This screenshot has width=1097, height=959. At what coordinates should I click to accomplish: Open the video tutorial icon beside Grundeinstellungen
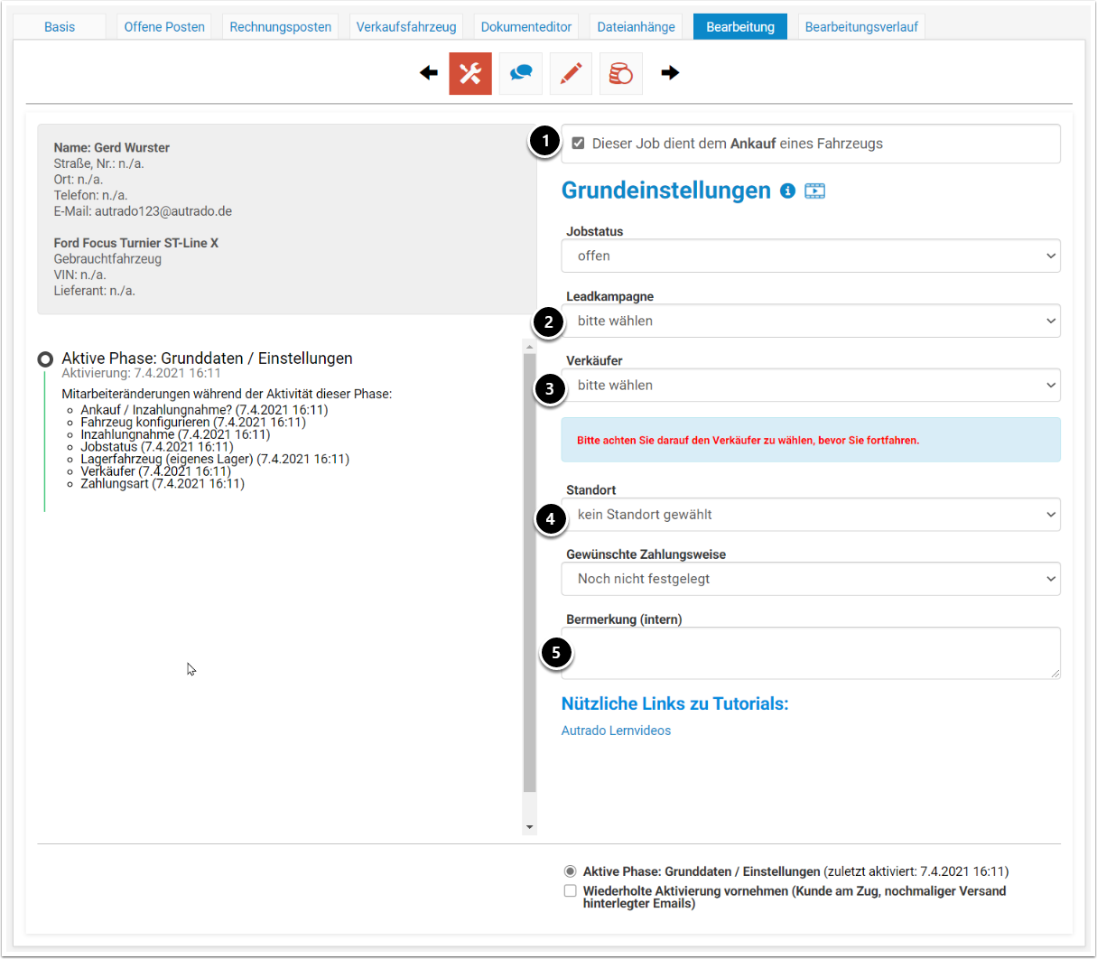[x=814, y=191]
